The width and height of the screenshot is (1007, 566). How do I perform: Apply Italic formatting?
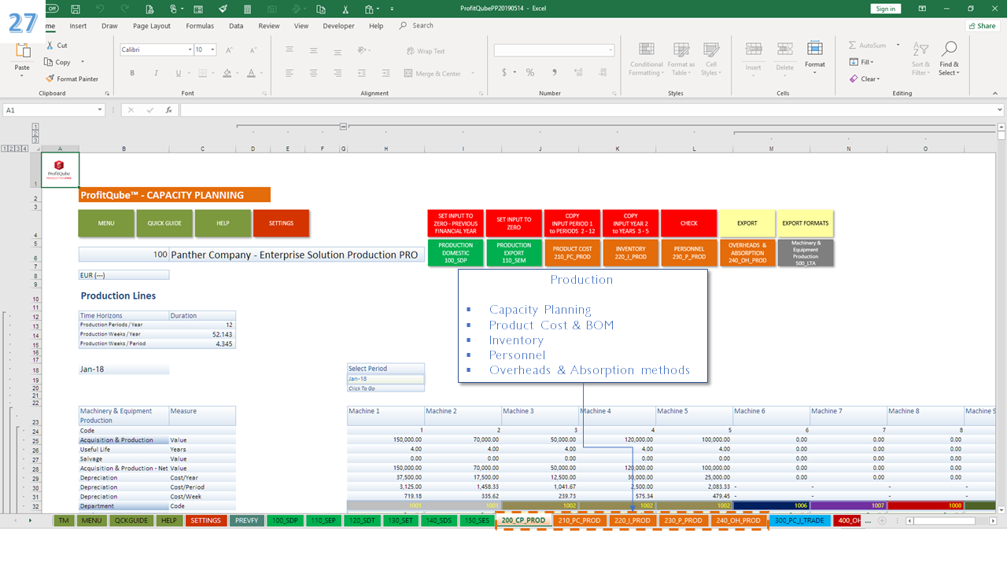tap(157, 73)
